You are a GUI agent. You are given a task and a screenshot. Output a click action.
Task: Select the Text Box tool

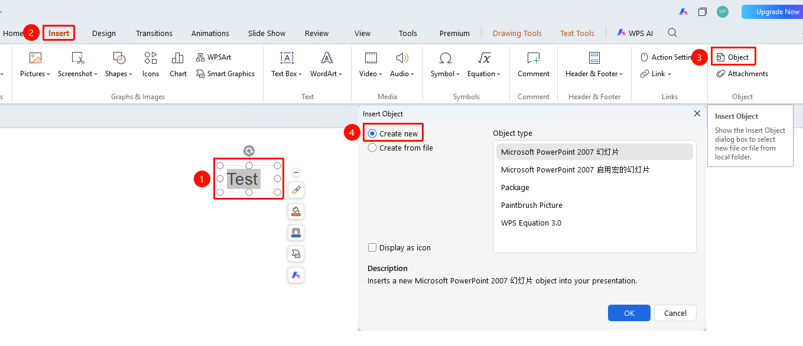pos(287,65)
